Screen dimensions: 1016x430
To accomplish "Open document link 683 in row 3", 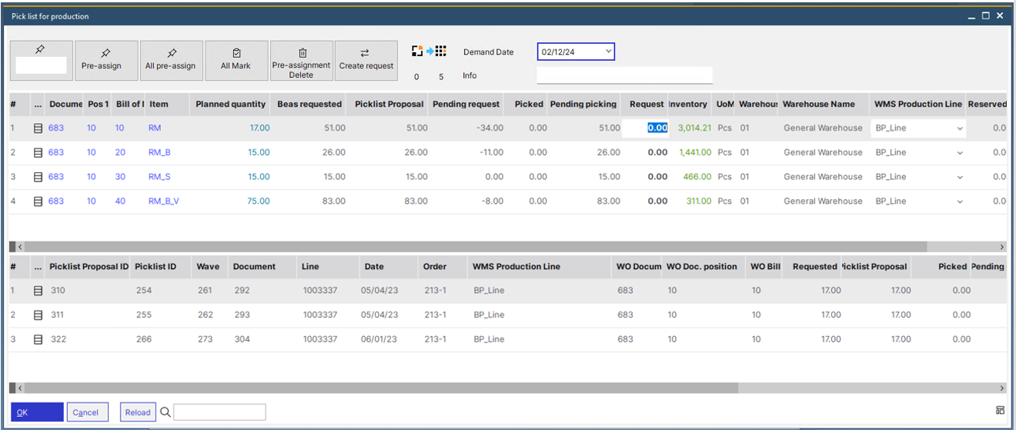I will click(x=56, y=177).
